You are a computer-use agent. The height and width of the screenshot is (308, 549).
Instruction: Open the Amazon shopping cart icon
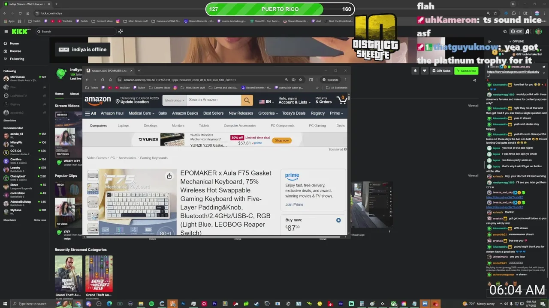pos(341,100)
